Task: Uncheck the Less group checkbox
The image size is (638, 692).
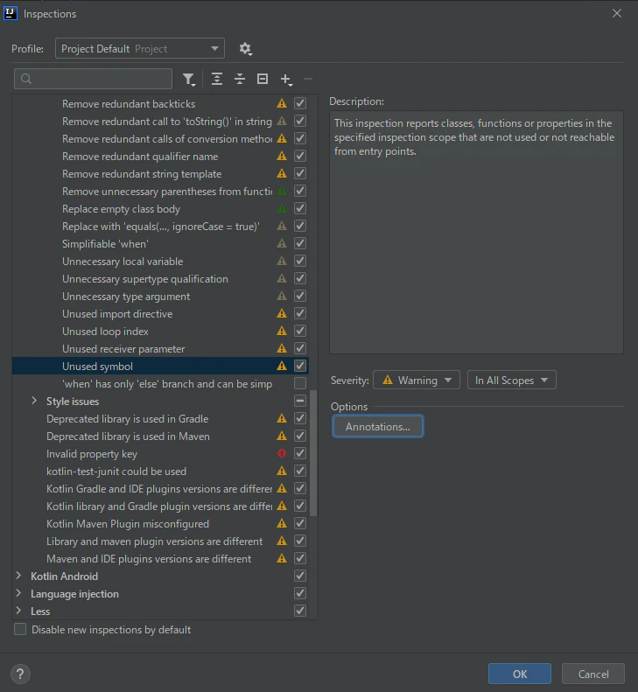Action: [300, 611]
